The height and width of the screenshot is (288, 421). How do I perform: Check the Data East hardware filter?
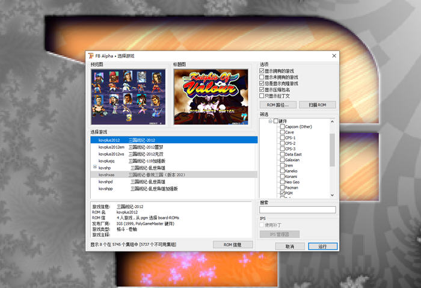tap(282, 155)
